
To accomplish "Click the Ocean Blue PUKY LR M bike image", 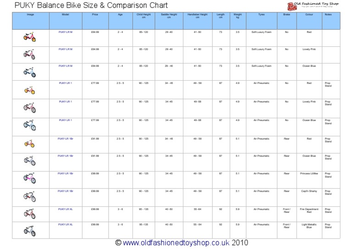I will (30, 72).
